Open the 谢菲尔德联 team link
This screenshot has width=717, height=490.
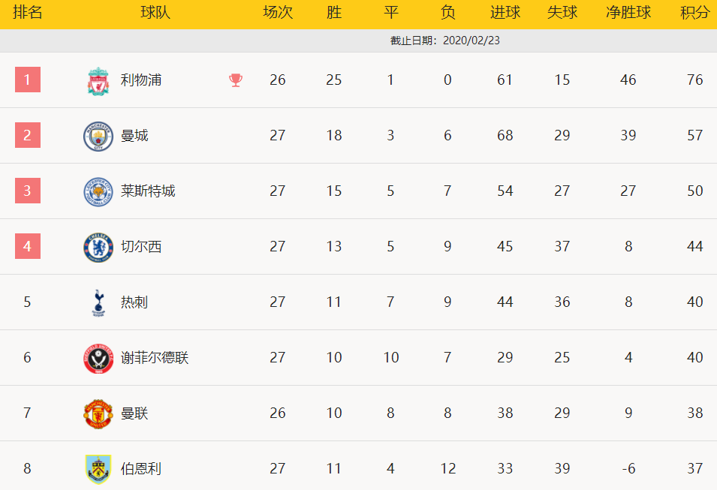pyautogui.click(x=155, y=357)
